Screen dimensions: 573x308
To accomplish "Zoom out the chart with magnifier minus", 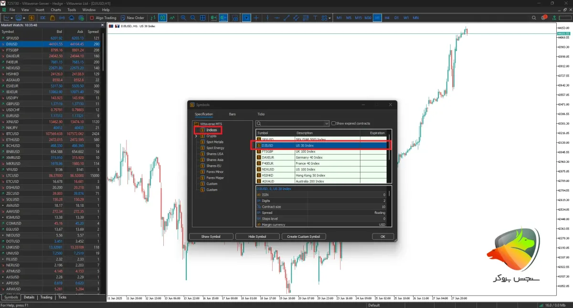I will point(193,18).
